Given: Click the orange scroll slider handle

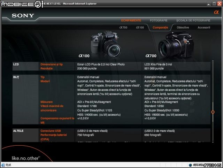Looking at the screenshot, I should [213, 112].
